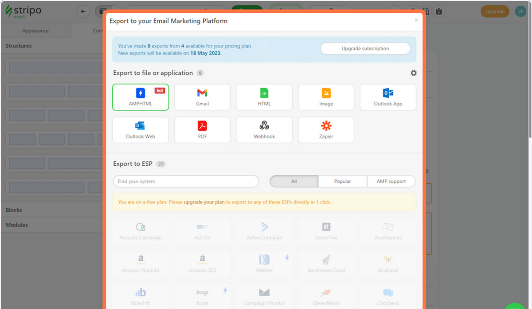
Task: Pick the Outlook App export option
Action: click(388, 97)
